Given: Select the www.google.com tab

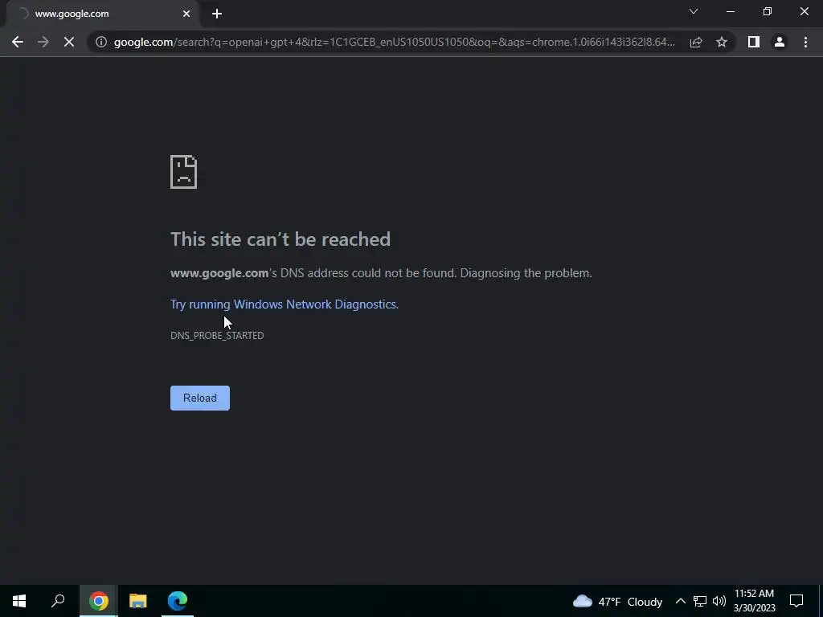Looking at the screenshot, I should click(102, 14).
